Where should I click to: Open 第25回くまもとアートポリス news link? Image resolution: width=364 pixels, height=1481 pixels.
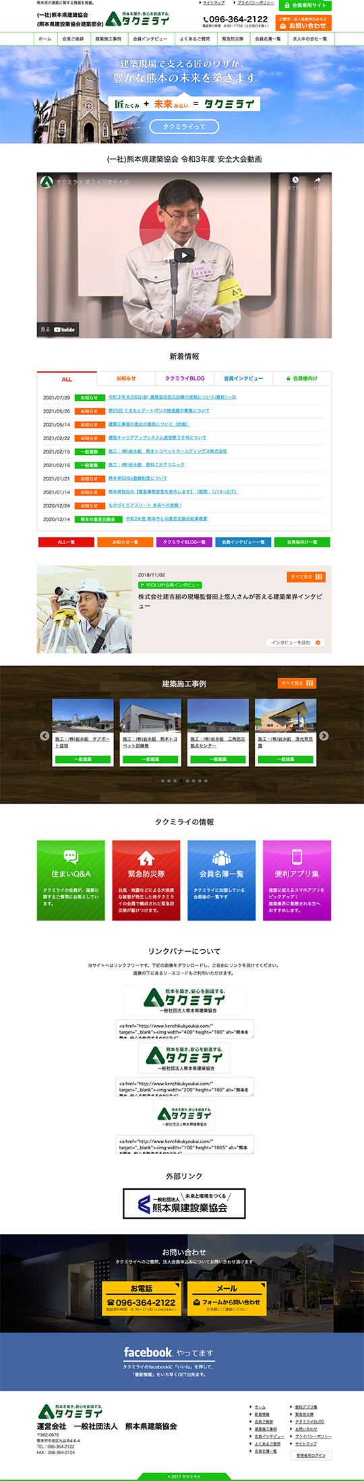click(158, 411)
